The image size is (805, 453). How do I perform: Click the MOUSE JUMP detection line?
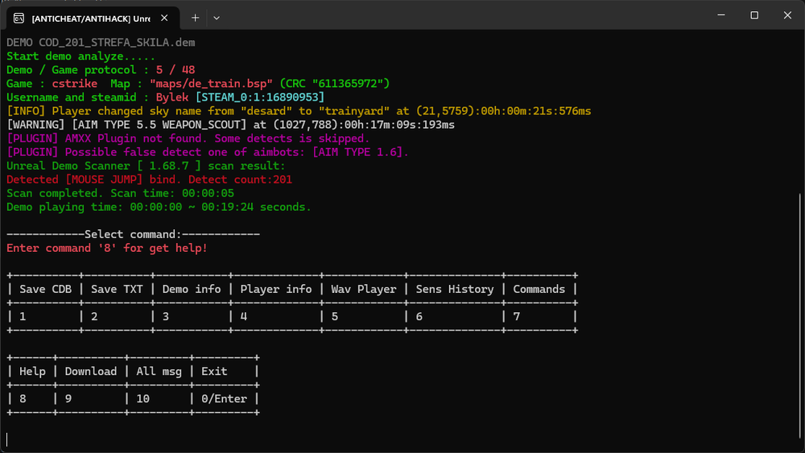150,179
